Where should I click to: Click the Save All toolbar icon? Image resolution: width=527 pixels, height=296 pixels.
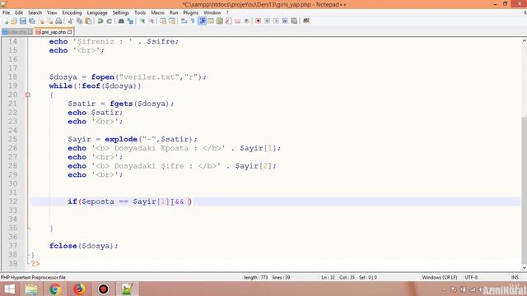pyautogui.click(x=32, y=21)
